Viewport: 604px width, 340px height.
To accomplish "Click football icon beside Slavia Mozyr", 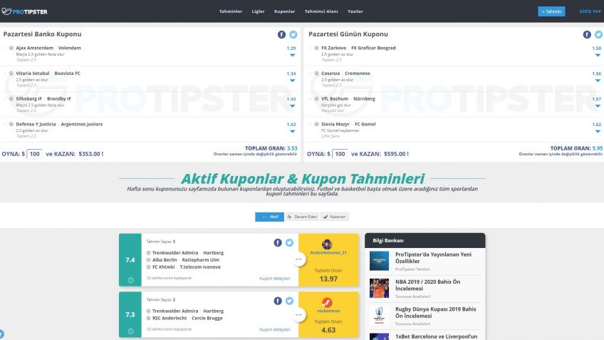I will 316,124.
